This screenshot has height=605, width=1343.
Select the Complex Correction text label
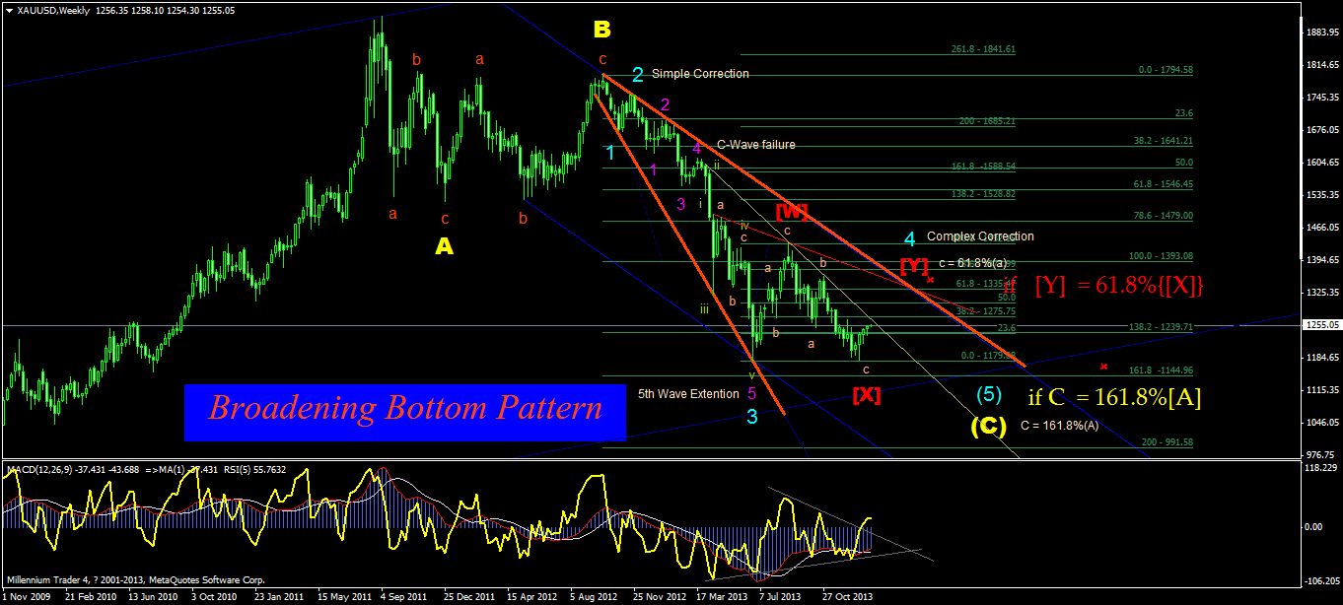(x=980, y=236)
